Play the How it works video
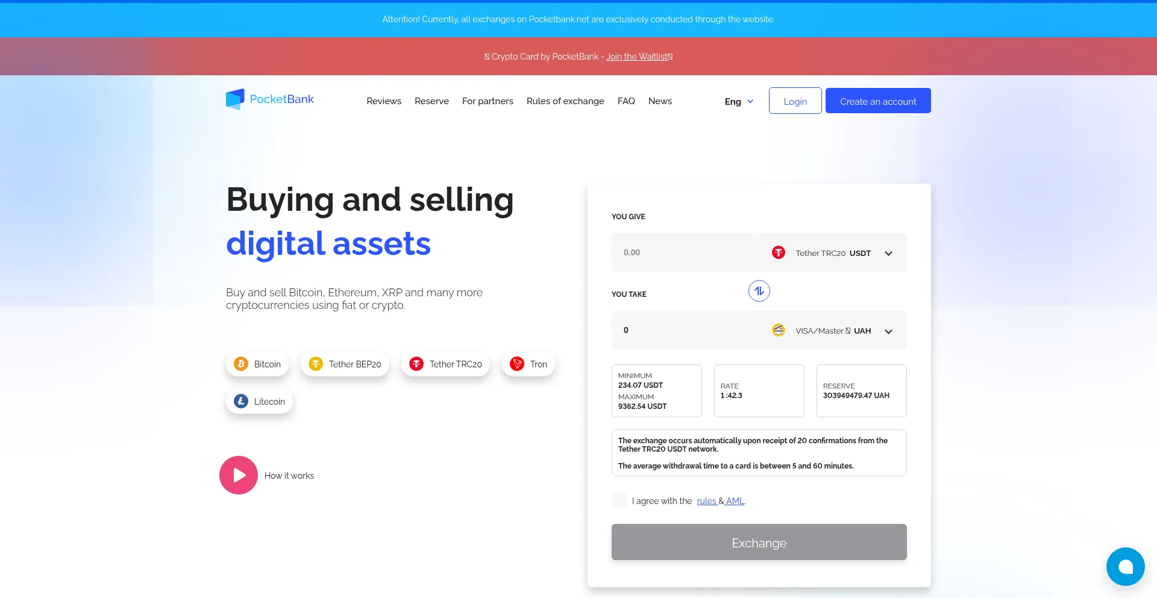The width and height of the screenshot is (1157, 598). [239, 475]
